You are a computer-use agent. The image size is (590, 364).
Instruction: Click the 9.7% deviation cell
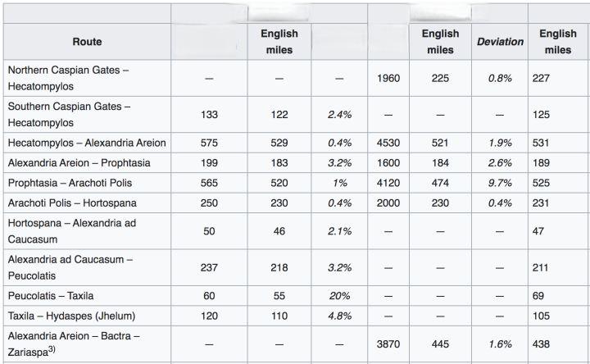point(500,182)
